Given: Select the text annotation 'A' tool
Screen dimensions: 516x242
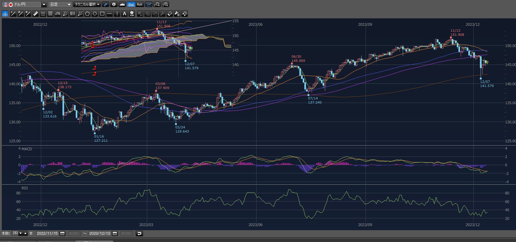Looking at the screenshot, I should coord(124,14).
